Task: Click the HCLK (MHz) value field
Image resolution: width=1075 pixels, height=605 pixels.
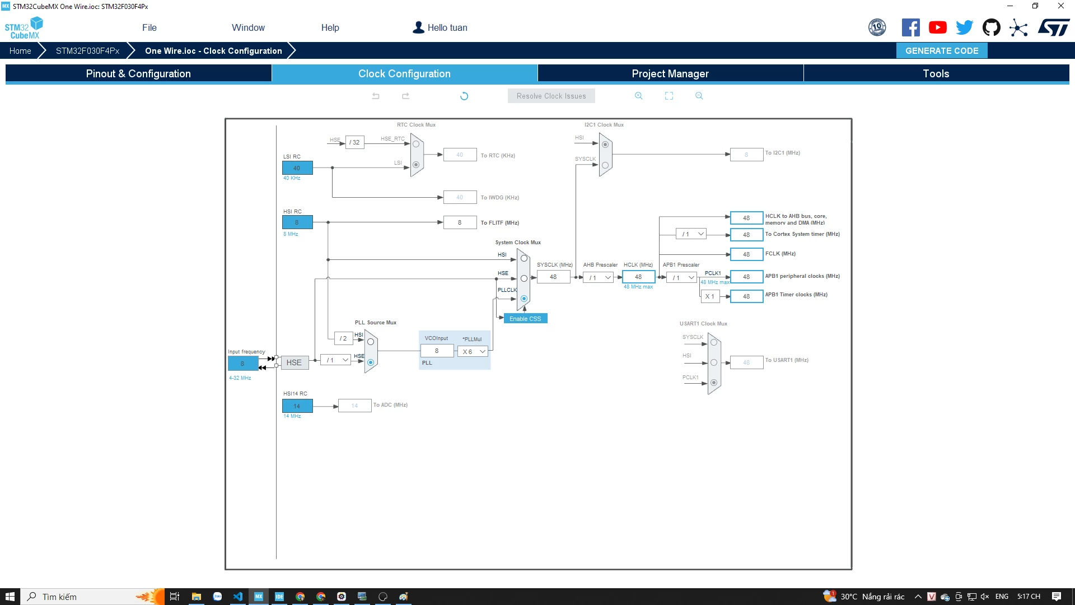Action: click(638, 277)
